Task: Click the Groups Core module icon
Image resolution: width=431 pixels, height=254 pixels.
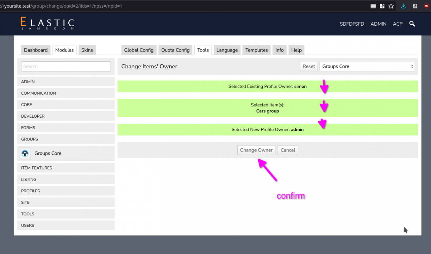Action: (25, 153)
